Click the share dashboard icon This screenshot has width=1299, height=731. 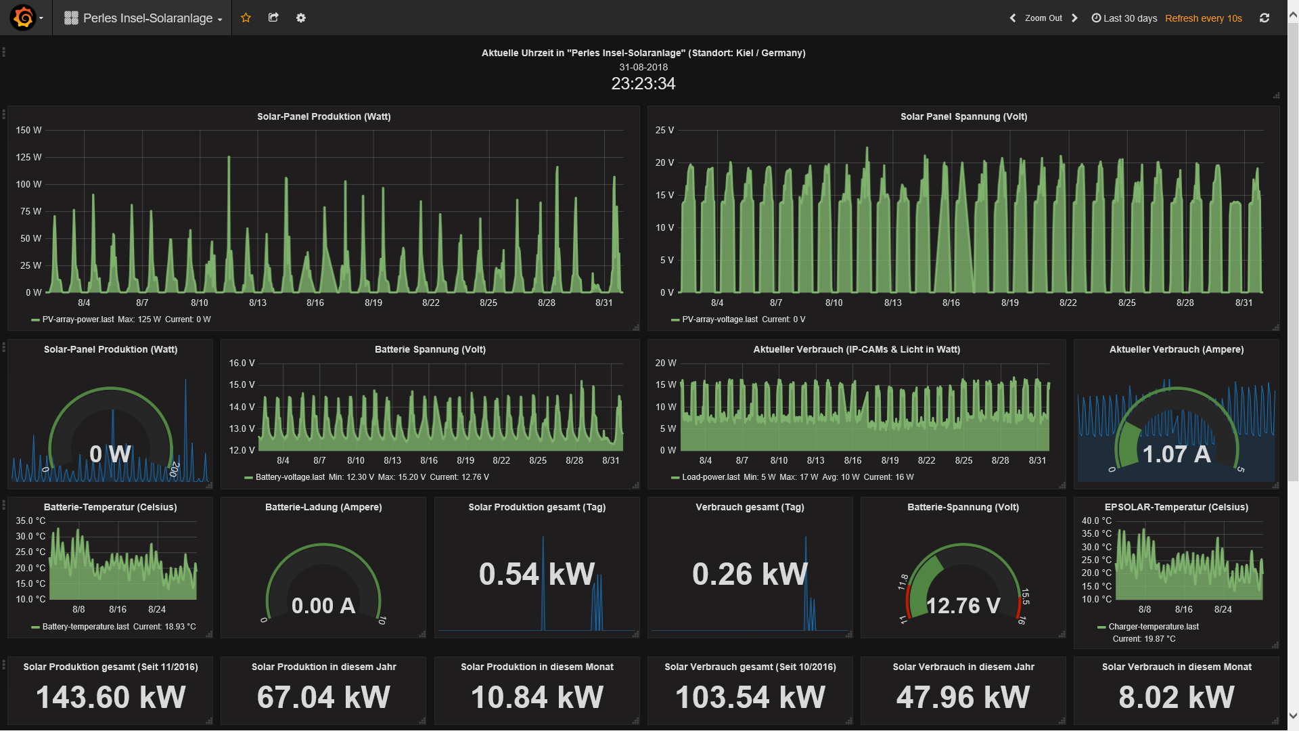(273, 18)
